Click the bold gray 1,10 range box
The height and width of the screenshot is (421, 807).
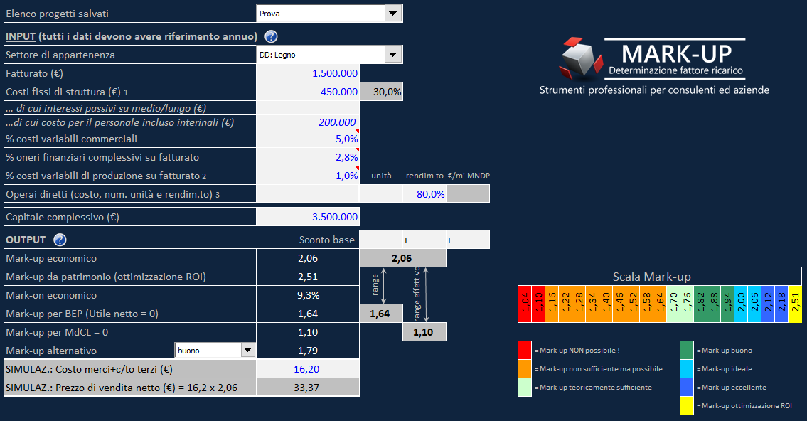pyautogui.click(x=424, y=333)
